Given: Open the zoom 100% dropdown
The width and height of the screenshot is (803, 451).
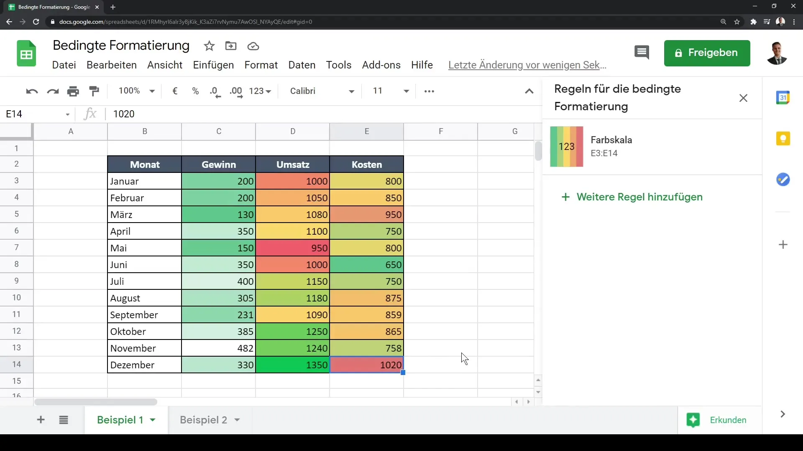Looking at the screenshot, I should tap(136, 91).
